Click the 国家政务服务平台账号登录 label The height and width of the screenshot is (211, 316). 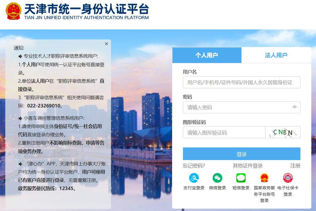264,194
